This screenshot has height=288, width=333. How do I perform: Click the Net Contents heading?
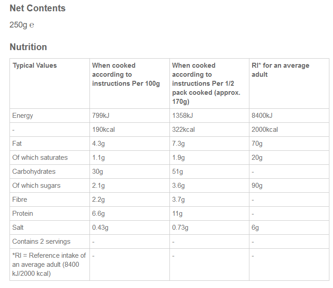pyautogui.click(x=38, y=8)
